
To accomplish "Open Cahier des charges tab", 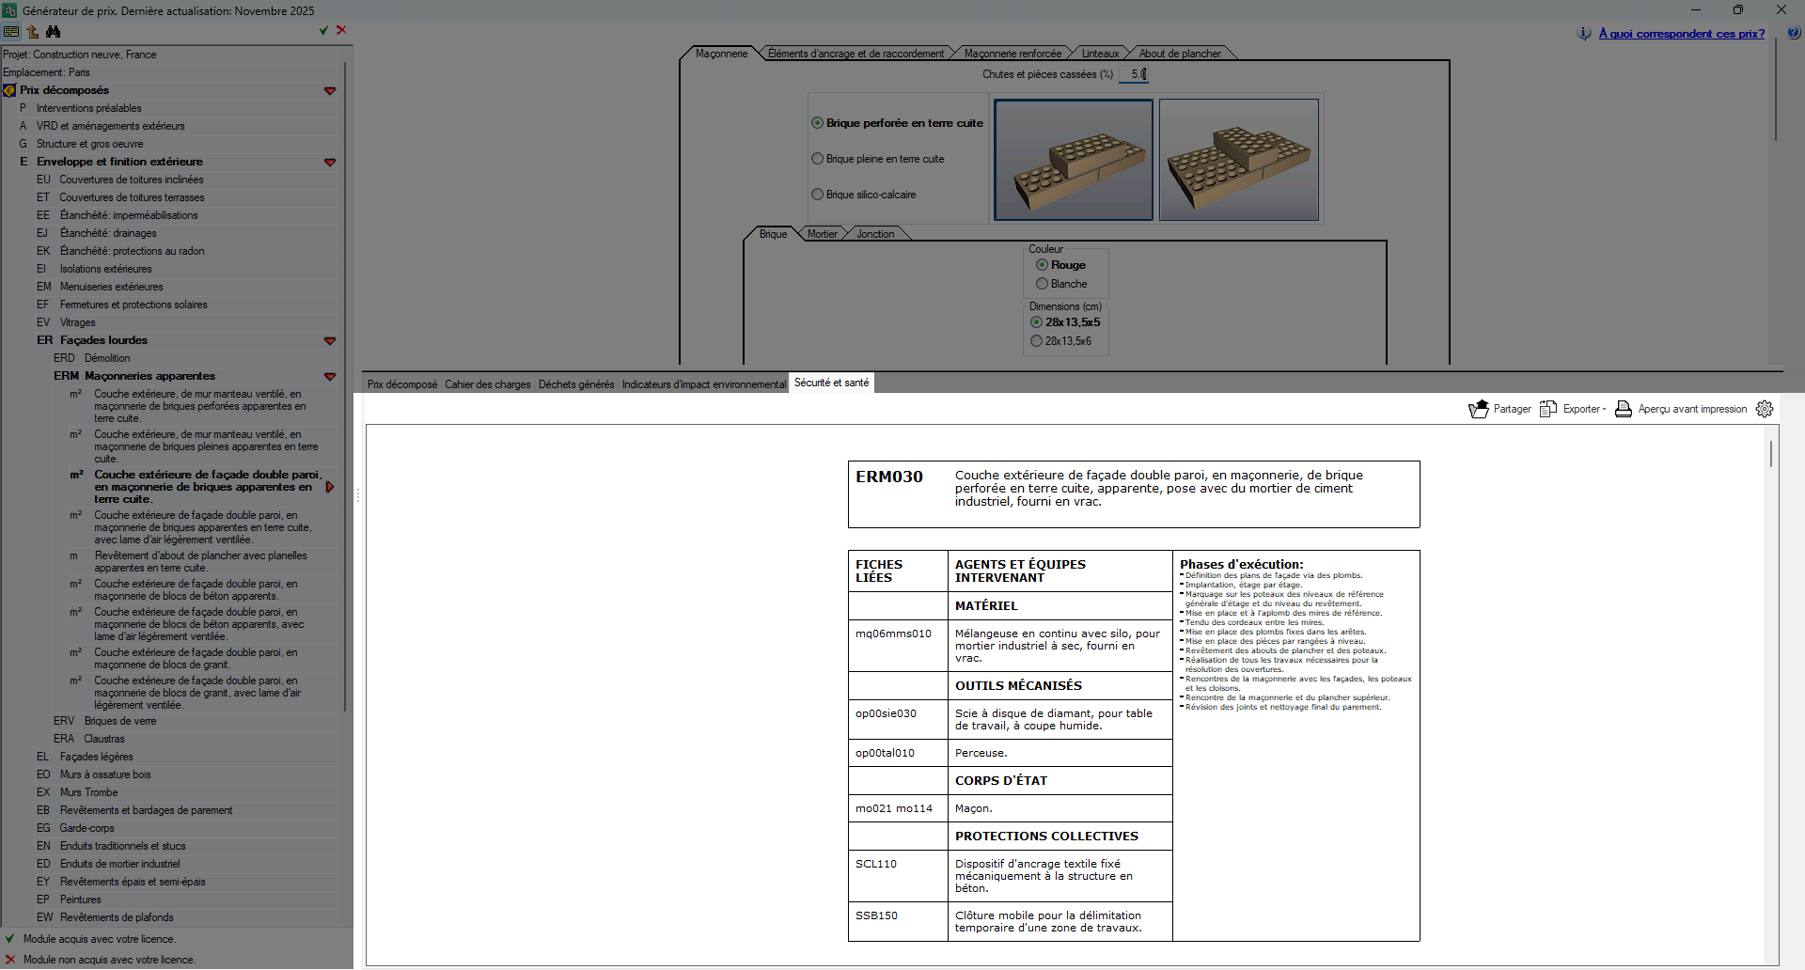I will 487,384.
